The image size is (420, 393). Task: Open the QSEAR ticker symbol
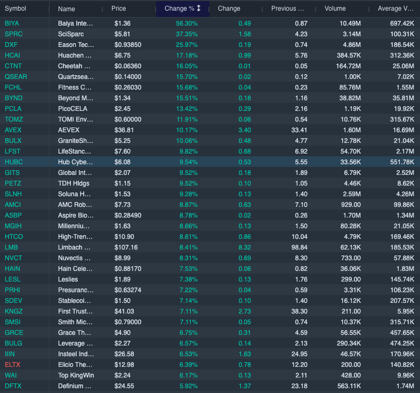(x=16, y=77)
